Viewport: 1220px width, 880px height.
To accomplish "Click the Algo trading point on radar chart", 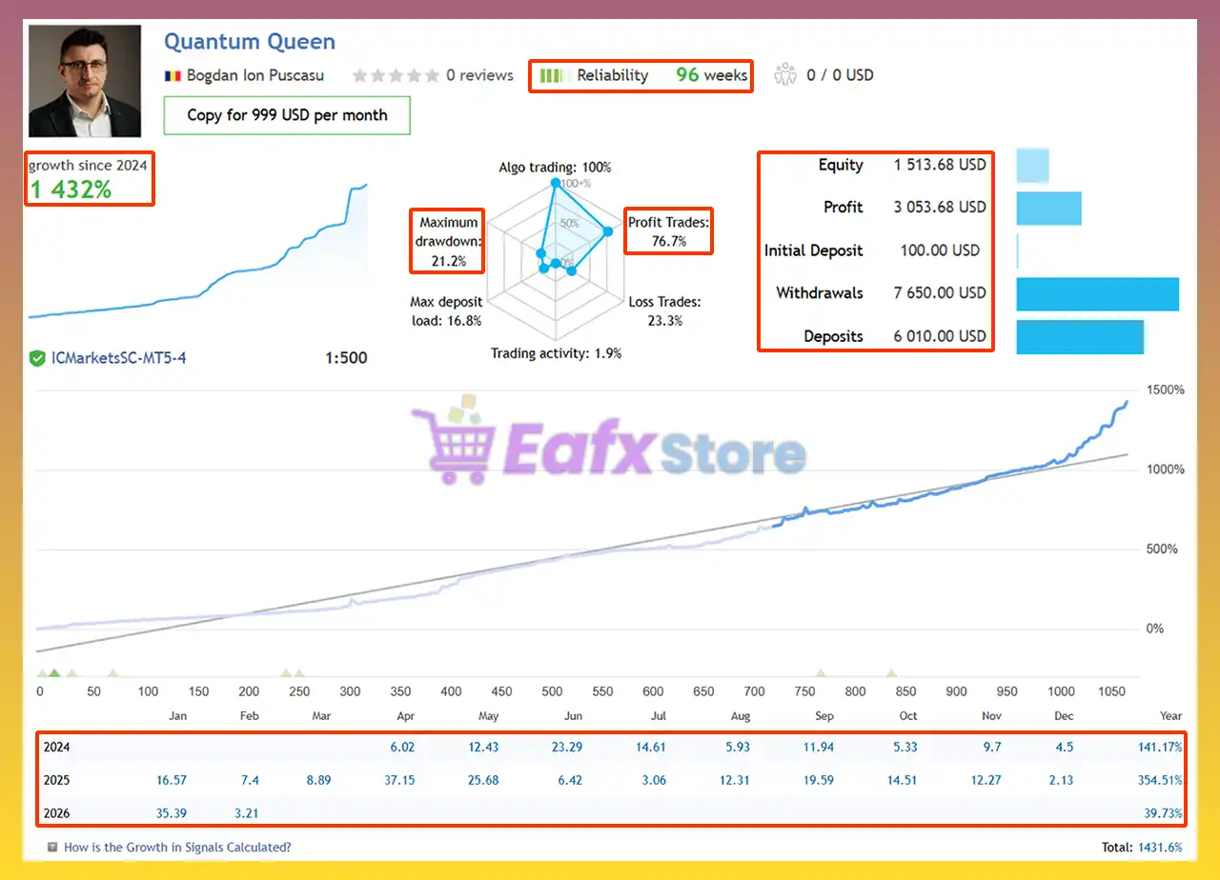I will point(554,183).
